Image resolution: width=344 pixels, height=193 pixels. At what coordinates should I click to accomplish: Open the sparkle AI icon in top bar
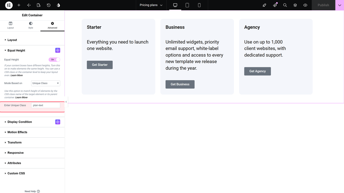pyautogui.click(x=29, y=5)
